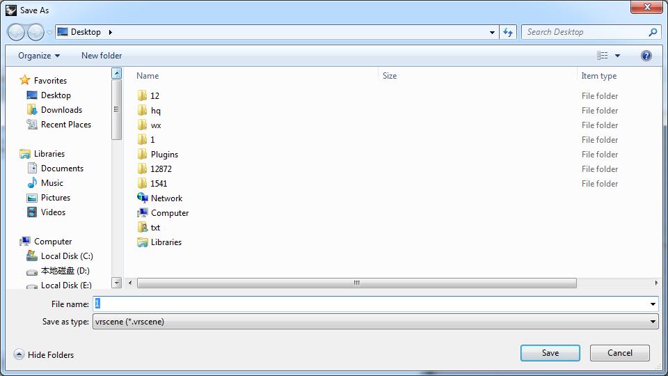This screenshot has width=668, height=376.
Task: Click the refresh button next to address bar
Action: pyautogui.click(x=508, y=33)
